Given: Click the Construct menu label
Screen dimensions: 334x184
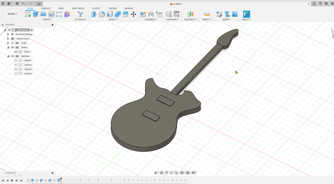Looking at the screenshot, I should tap(190, 19).
